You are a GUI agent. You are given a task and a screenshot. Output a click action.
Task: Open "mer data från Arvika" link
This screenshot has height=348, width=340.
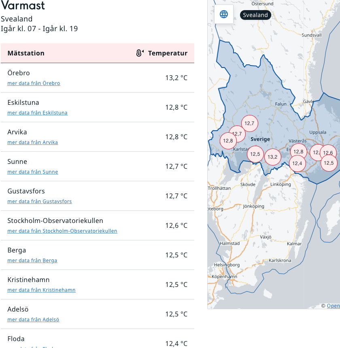coord(32,142)
